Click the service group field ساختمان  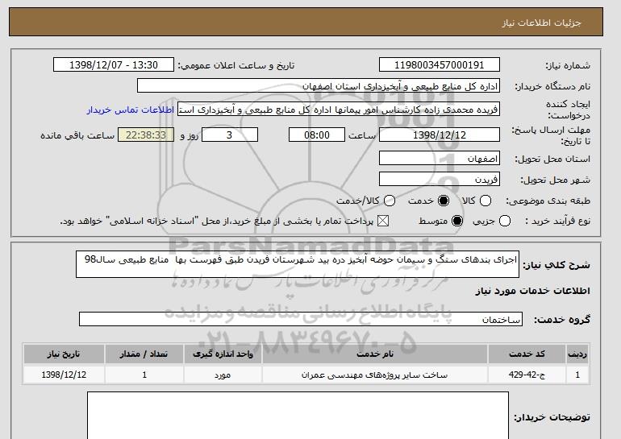301,319
